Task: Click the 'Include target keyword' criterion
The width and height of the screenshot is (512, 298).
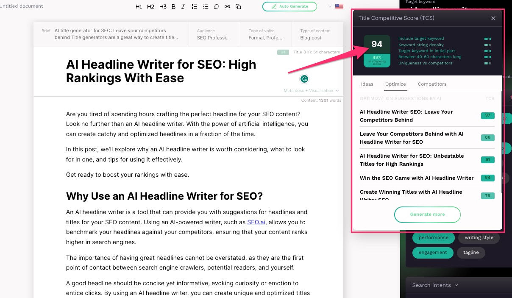Action: (421, 39)
